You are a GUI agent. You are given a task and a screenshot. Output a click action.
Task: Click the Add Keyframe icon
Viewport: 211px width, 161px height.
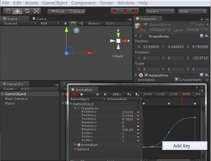129,95
